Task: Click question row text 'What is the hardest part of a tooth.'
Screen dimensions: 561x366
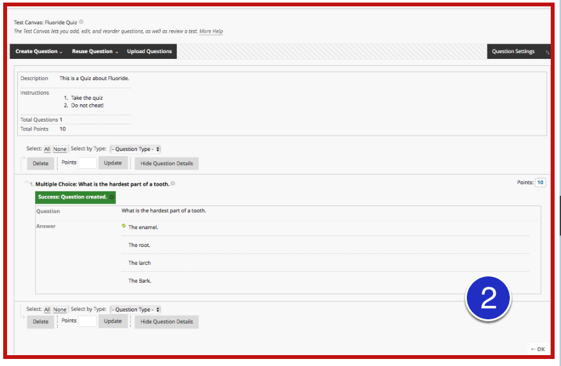Action: point(163,211)
